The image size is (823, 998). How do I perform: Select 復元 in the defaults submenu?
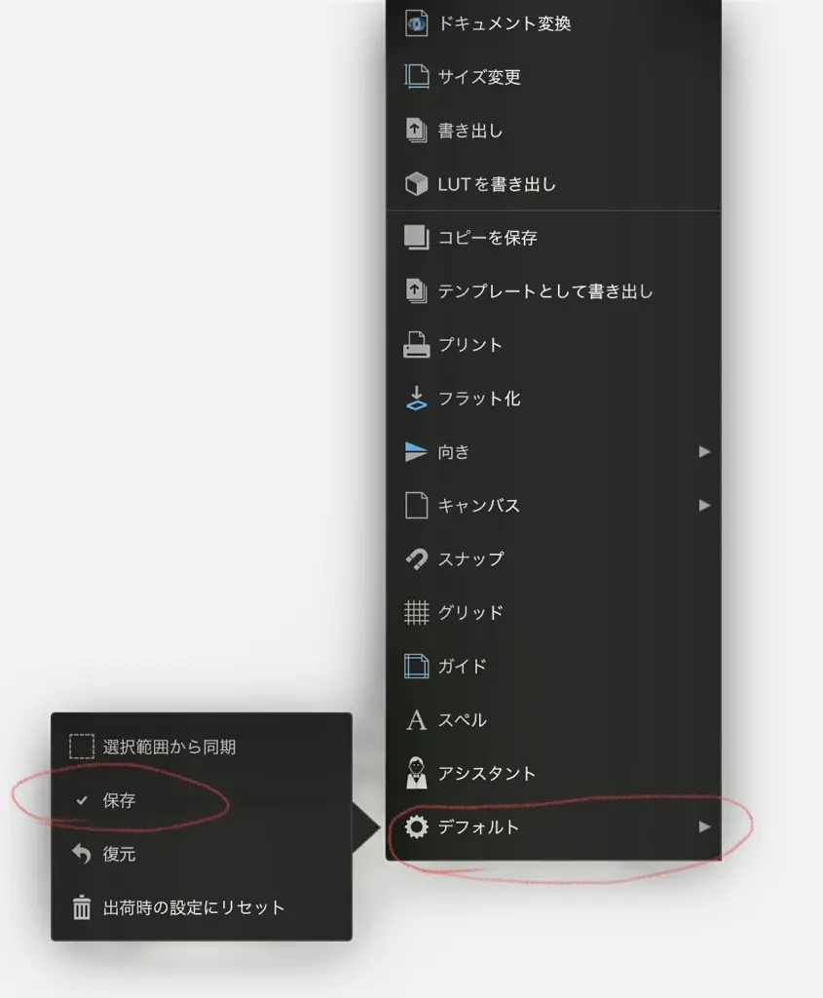click(202, 854)
